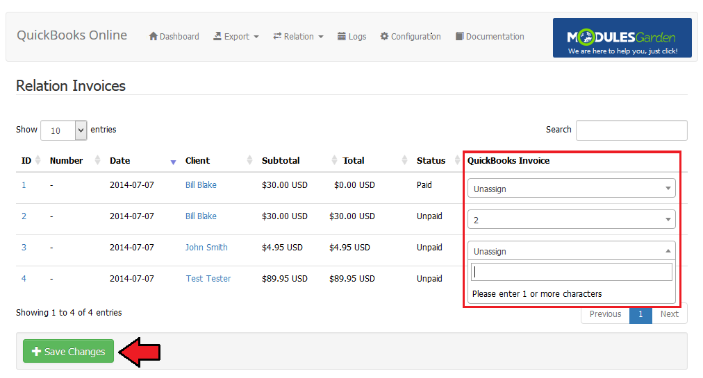The height and width of the screenshot is (378, 703).
Task: Open the Dashboard home icon
Action: (154, 36)
